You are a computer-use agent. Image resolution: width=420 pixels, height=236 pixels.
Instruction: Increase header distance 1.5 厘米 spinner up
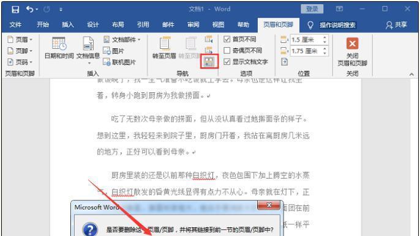pos(324,38)
